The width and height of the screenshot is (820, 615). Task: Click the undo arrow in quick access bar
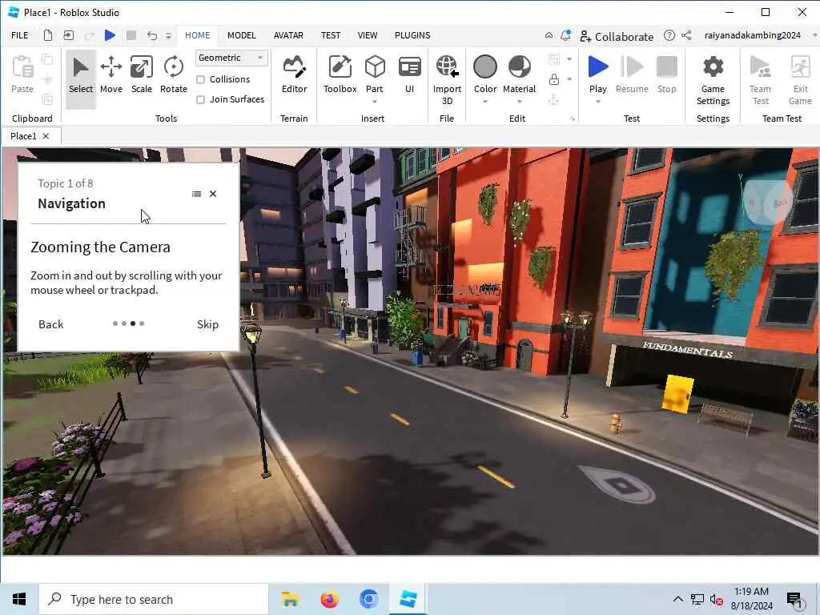pos(151,35)
